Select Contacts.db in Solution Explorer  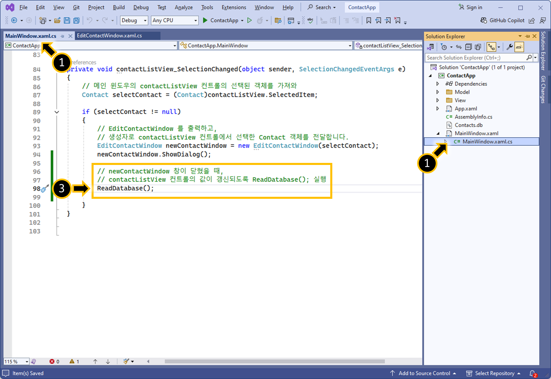pyautogui.click(x=468, y=125)
